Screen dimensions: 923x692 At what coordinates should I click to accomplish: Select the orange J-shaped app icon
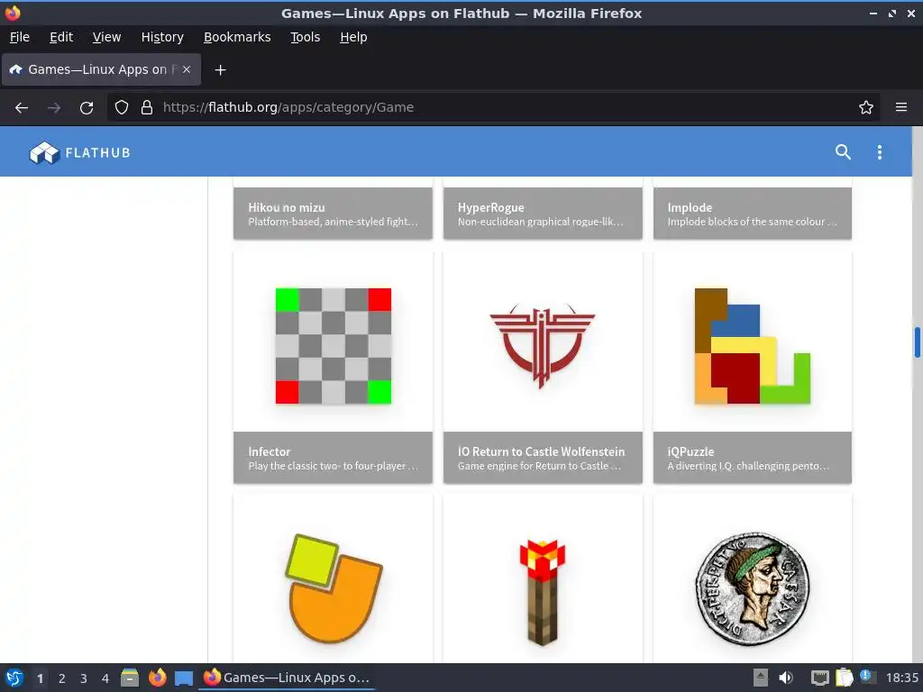click(334, 587)
